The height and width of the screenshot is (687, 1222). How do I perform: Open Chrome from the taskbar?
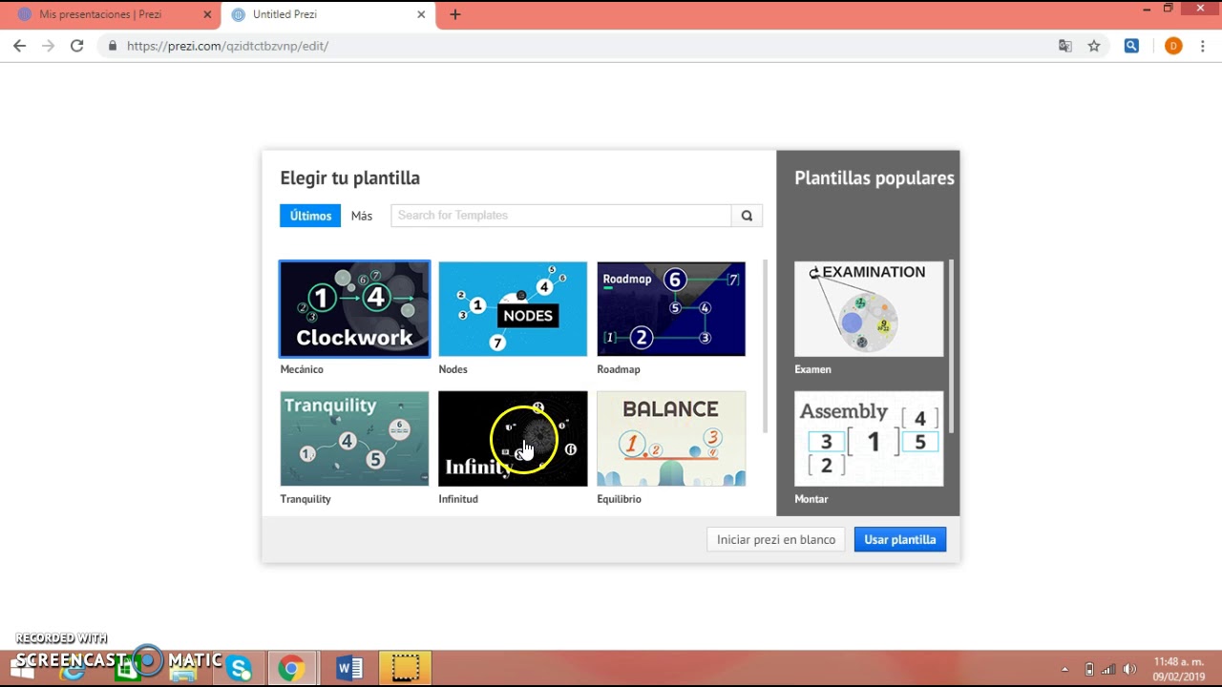[291, 669]
